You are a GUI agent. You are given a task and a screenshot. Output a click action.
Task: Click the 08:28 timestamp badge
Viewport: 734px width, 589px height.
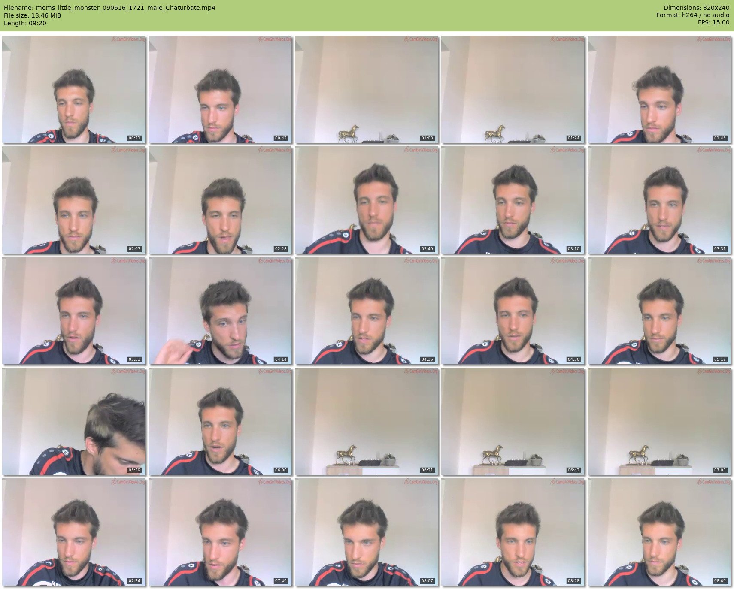tap(573, 581)
